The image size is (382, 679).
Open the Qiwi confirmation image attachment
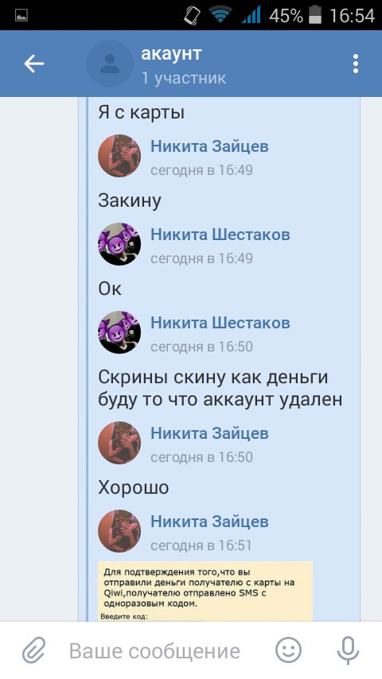(x=205, y=592)
